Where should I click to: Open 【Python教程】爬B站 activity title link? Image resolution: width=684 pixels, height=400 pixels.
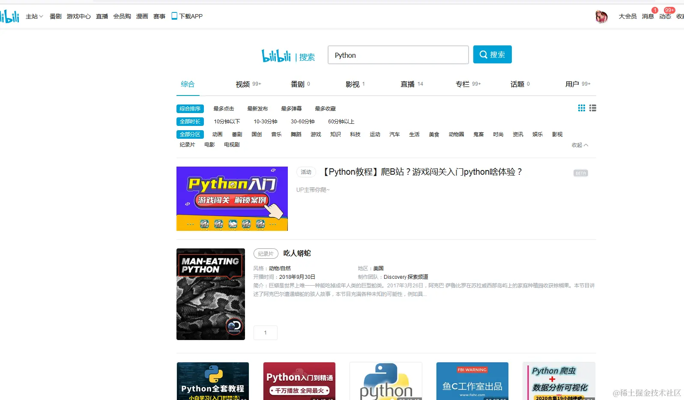[421, 172]
